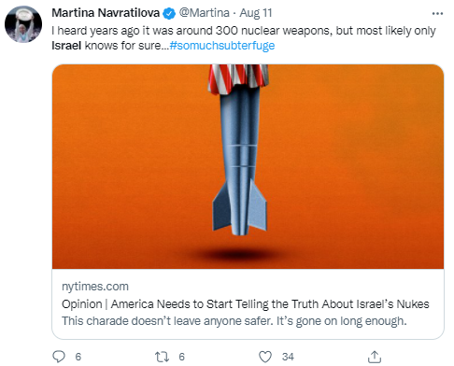The image size is (454, 366).
Task: Click the reply count of 6
Action: click(78, 357)
